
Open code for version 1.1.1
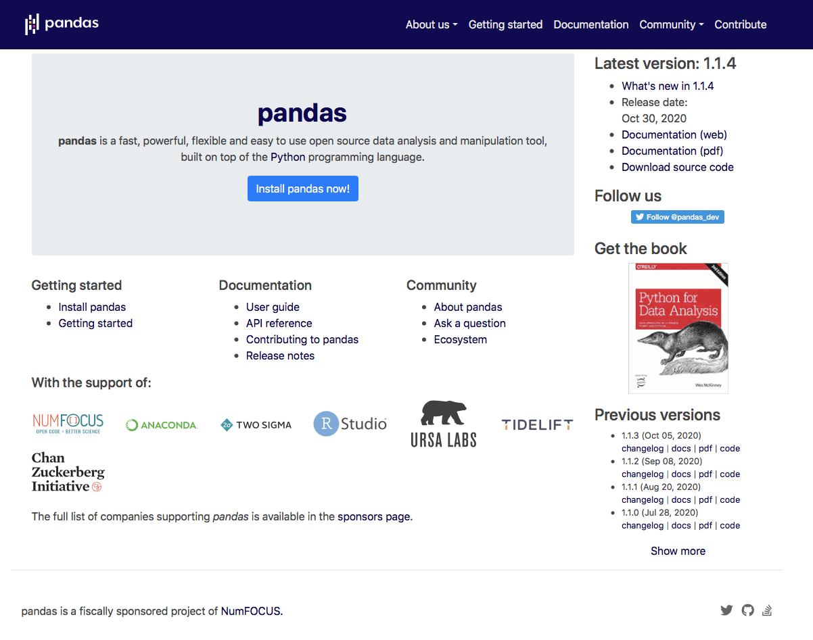(730, 499)
